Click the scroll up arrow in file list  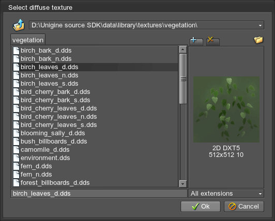[x=183, y=50]
